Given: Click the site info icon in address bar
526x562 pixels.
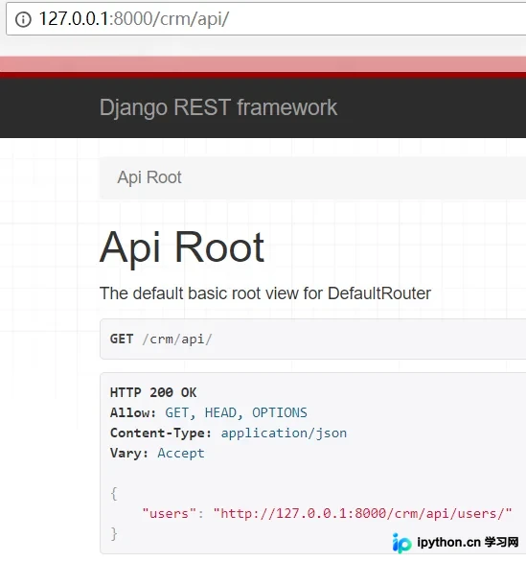Looking at the screenshot, I should pos(23,19).
